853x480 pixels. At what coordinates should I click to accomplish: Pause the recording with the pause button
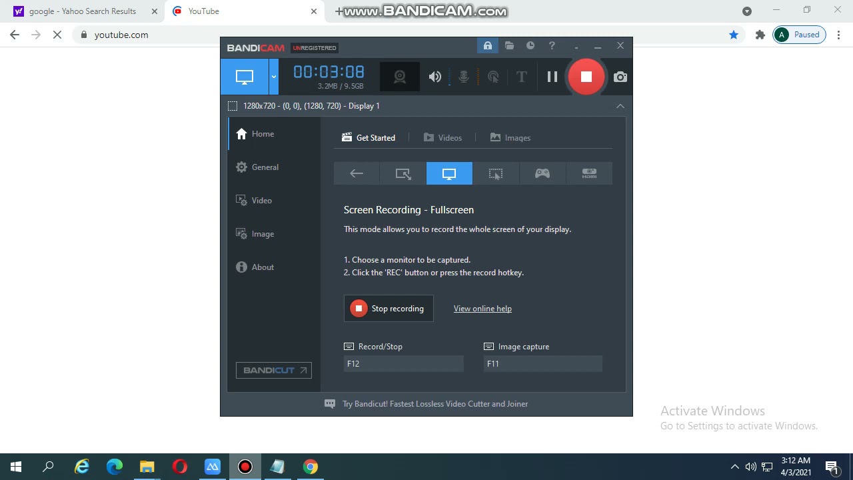tap(552, 77)
